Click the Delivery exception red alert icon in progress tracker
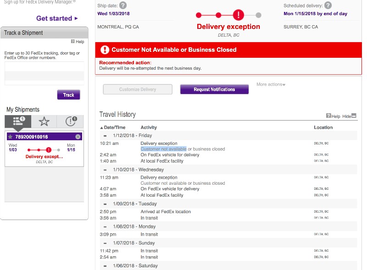Image resolution: width=367 pixels, height=270 pixels. [x=238, y=15]
